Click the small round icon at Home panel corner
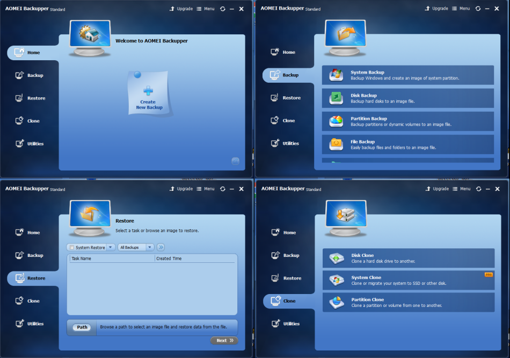The width and height of the screenshot is (510, 358). [235, 161]
